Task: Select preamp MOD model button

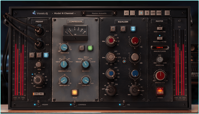Action: pos(46,55)
